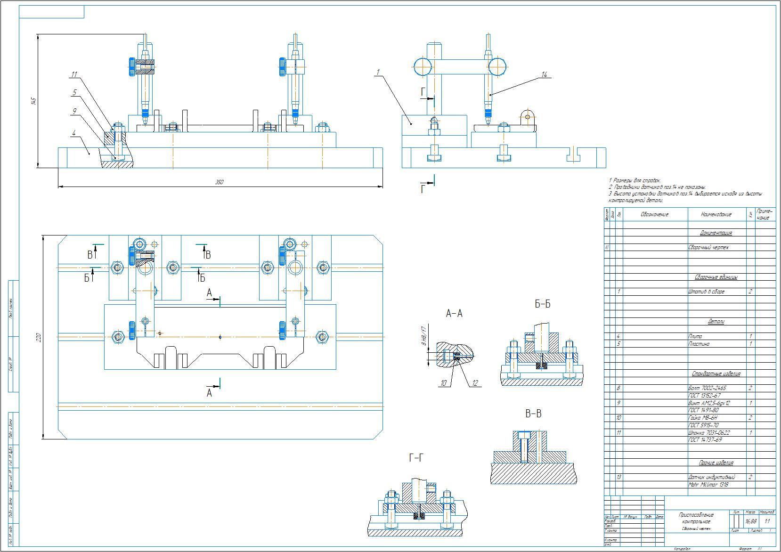Select position callout number 14
The image size is (781, 552).
(x=545, y=75)
